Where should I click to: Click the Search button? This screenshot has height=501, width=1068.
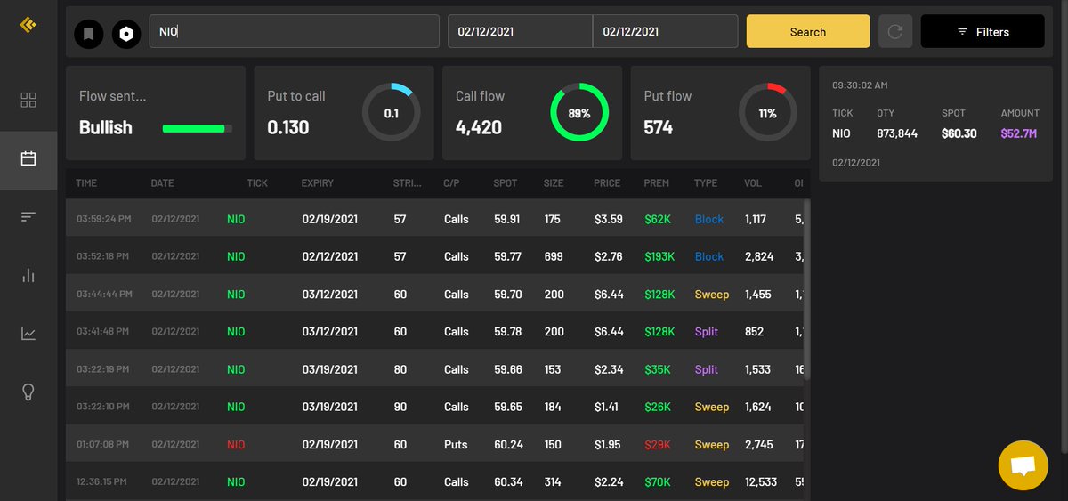click(x=808, y=31)
